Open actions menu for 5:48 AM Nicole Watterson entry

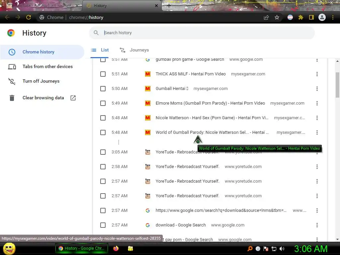click(317, 118)
